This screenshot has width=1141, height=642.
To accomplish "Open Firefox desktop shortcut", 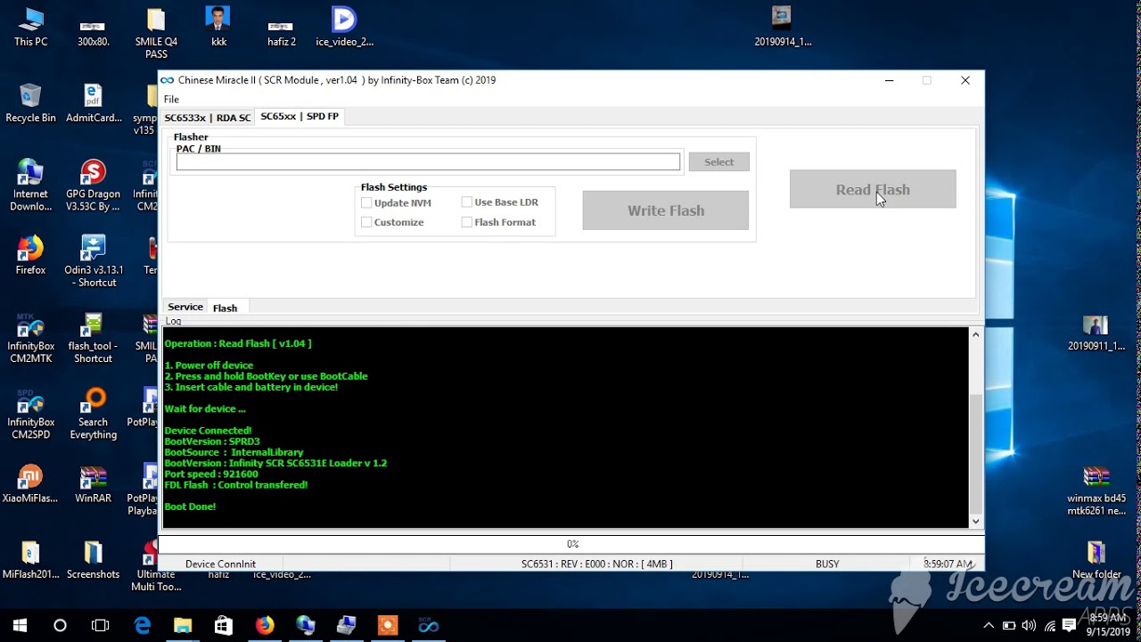I will click(30, 255).
